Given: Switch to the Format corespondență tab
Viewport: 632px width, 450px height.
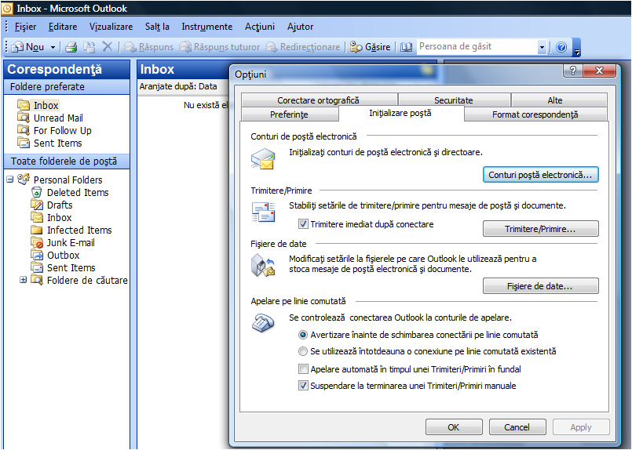Looking at the screenshot, I should (535, 114).
